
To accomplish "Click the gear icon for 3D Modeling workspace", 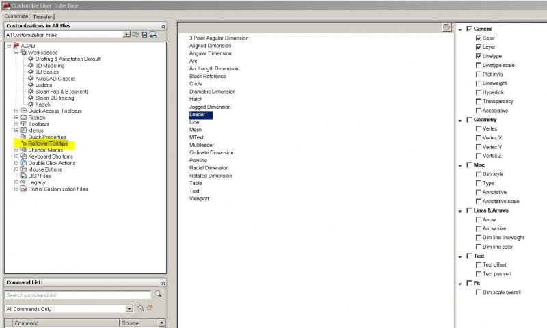I will 31,65.
